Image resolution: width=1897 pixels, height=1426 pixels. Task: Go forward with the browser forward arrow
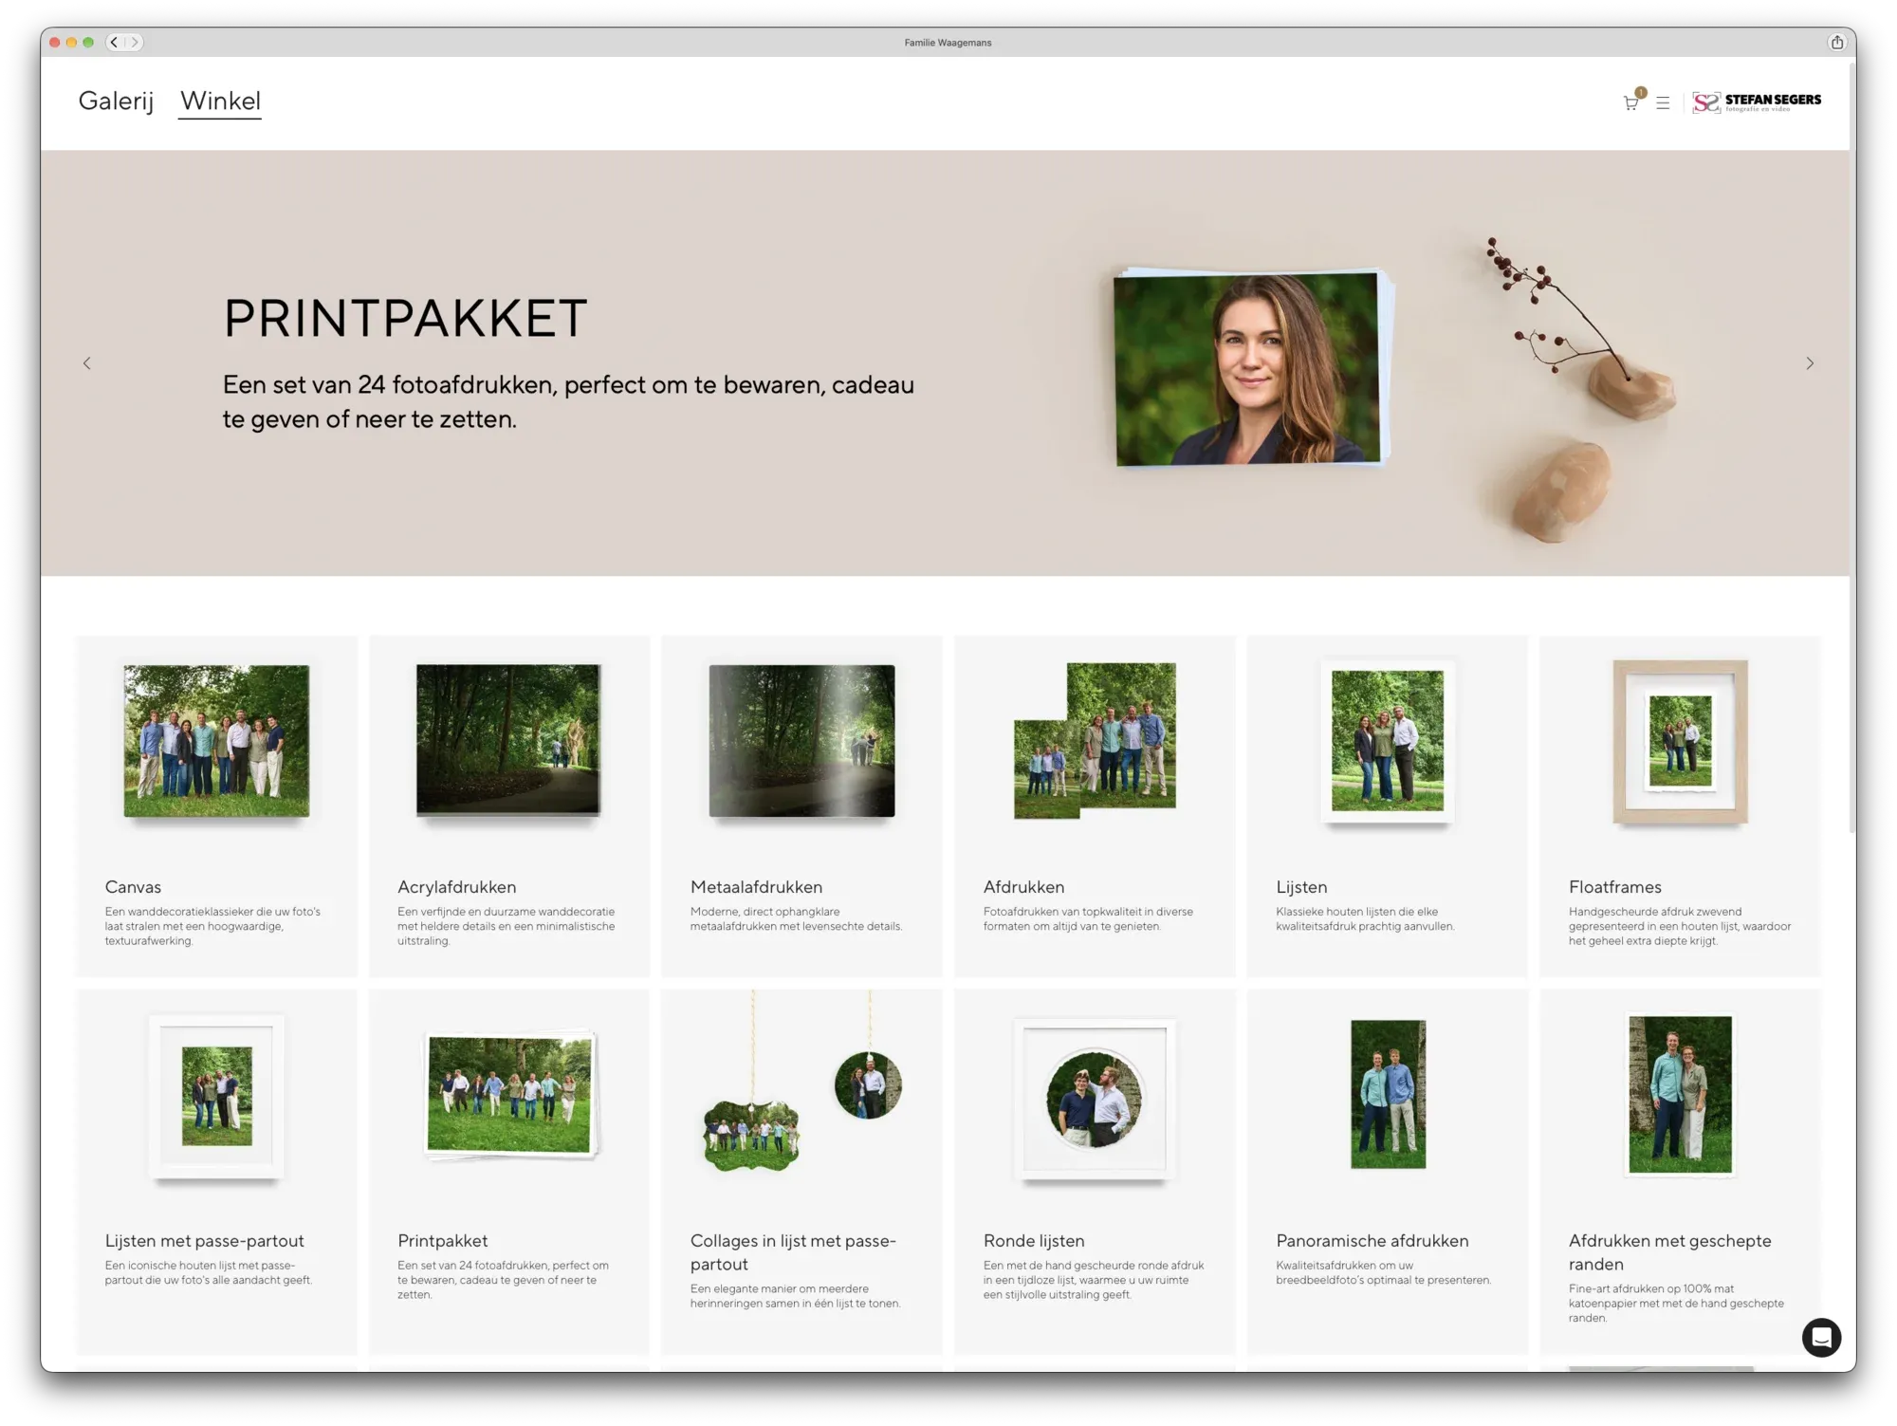135,42
